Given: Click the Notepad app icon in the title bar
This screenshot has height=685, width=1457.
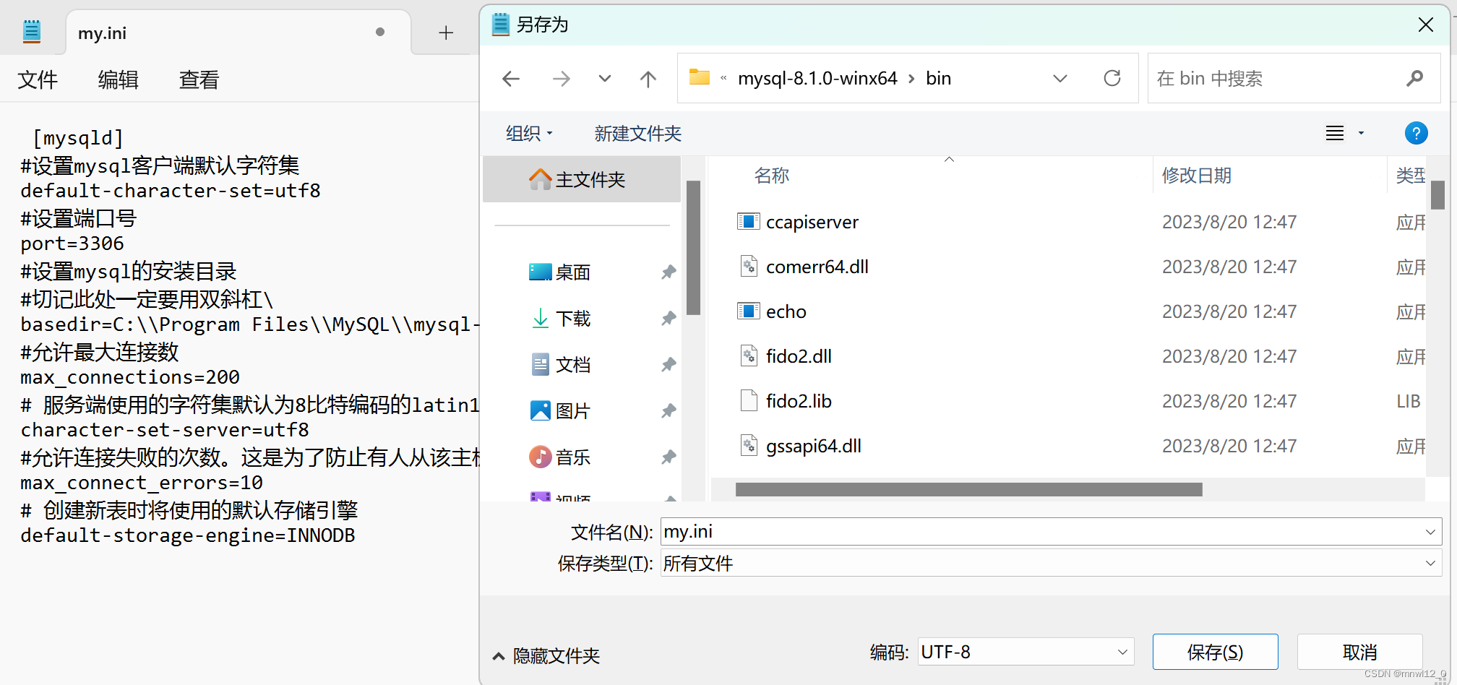Looking at the screenshot, I should tap(31, 30).
